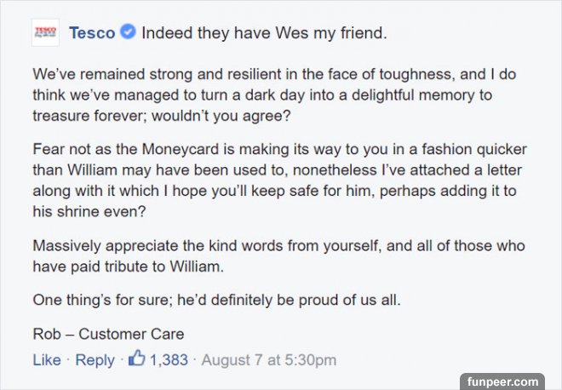Click the paragraph starting "We've remained strong"

pyautogui.click(x=264, y=95)
